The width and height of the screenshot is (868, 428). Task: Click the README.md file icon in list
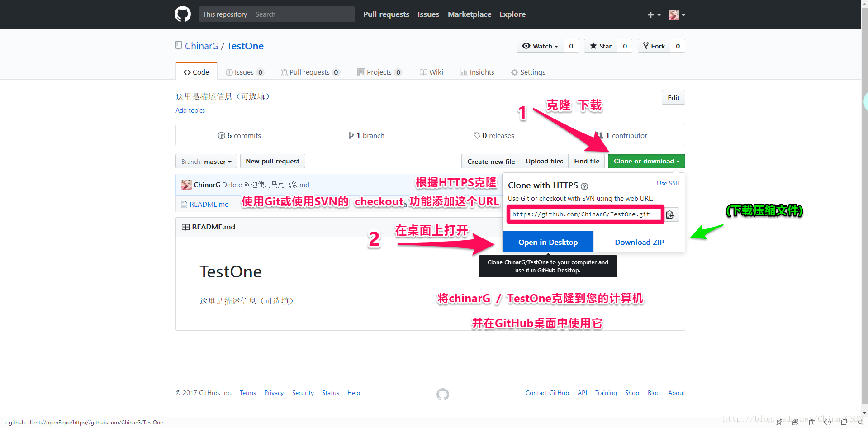(x=184, y=204)
